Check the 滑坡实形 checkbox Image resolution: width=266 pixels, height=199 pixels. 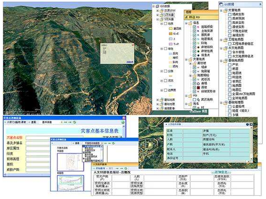230,27
